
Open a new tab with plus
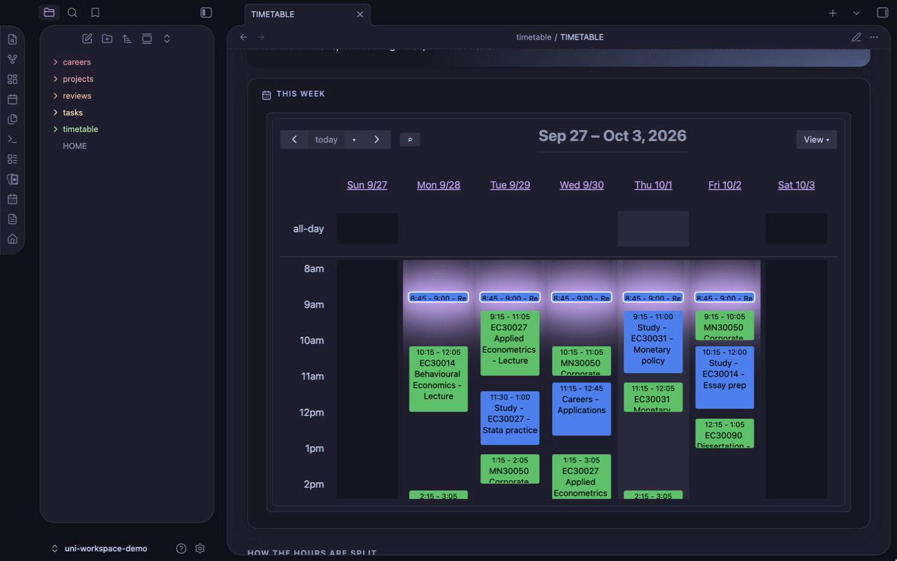coord(833,13)
